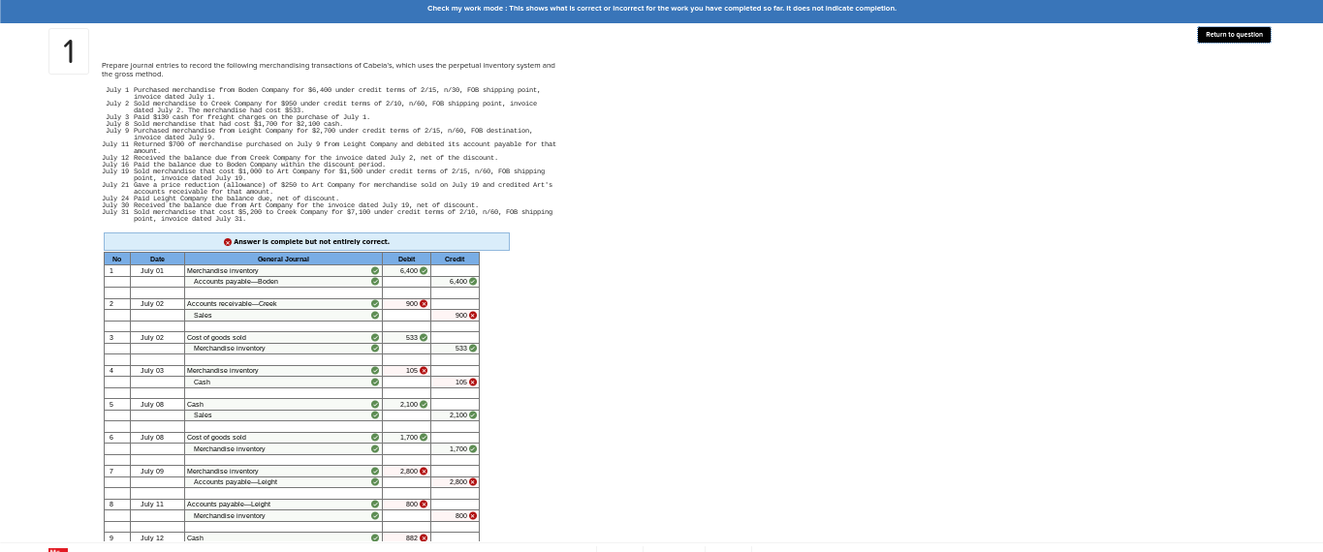Click green check beside the 6,400 debit

click(x=424, y=270)
